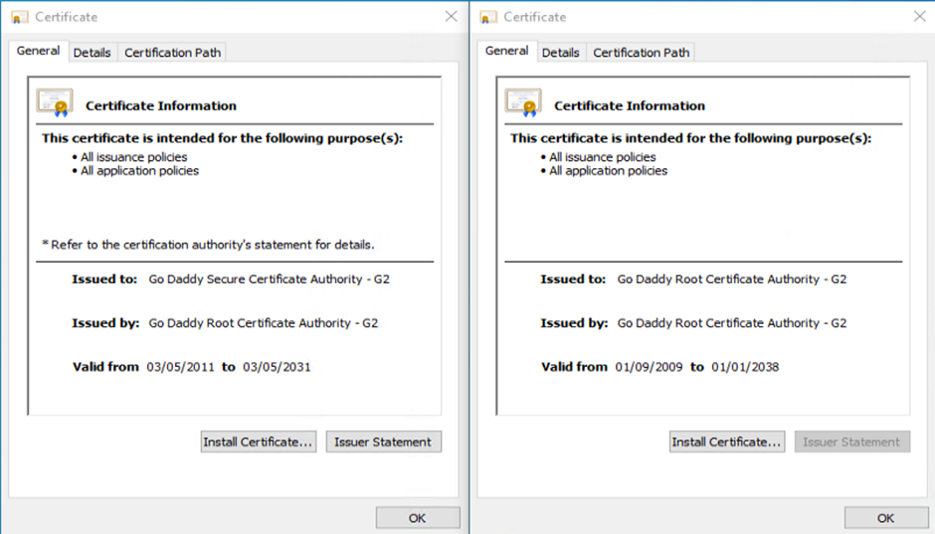This screenshot has width=935, height=534.
Task: Select General tab in left Certificate window
Action: [x=38, y=51]
